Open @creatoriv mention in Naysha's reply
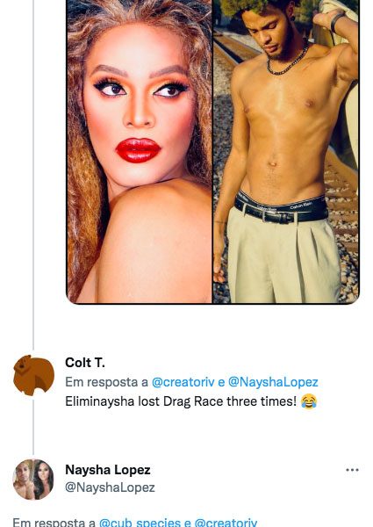 pos(226,523)
